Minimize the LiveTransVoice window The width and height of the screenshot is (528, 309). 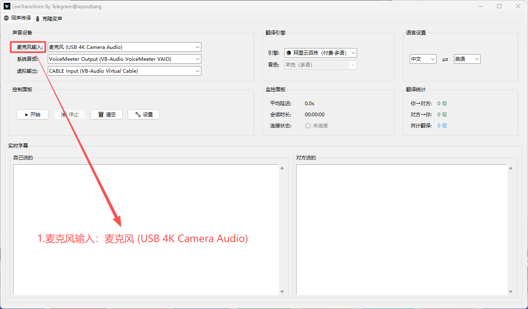coord(480,6)
